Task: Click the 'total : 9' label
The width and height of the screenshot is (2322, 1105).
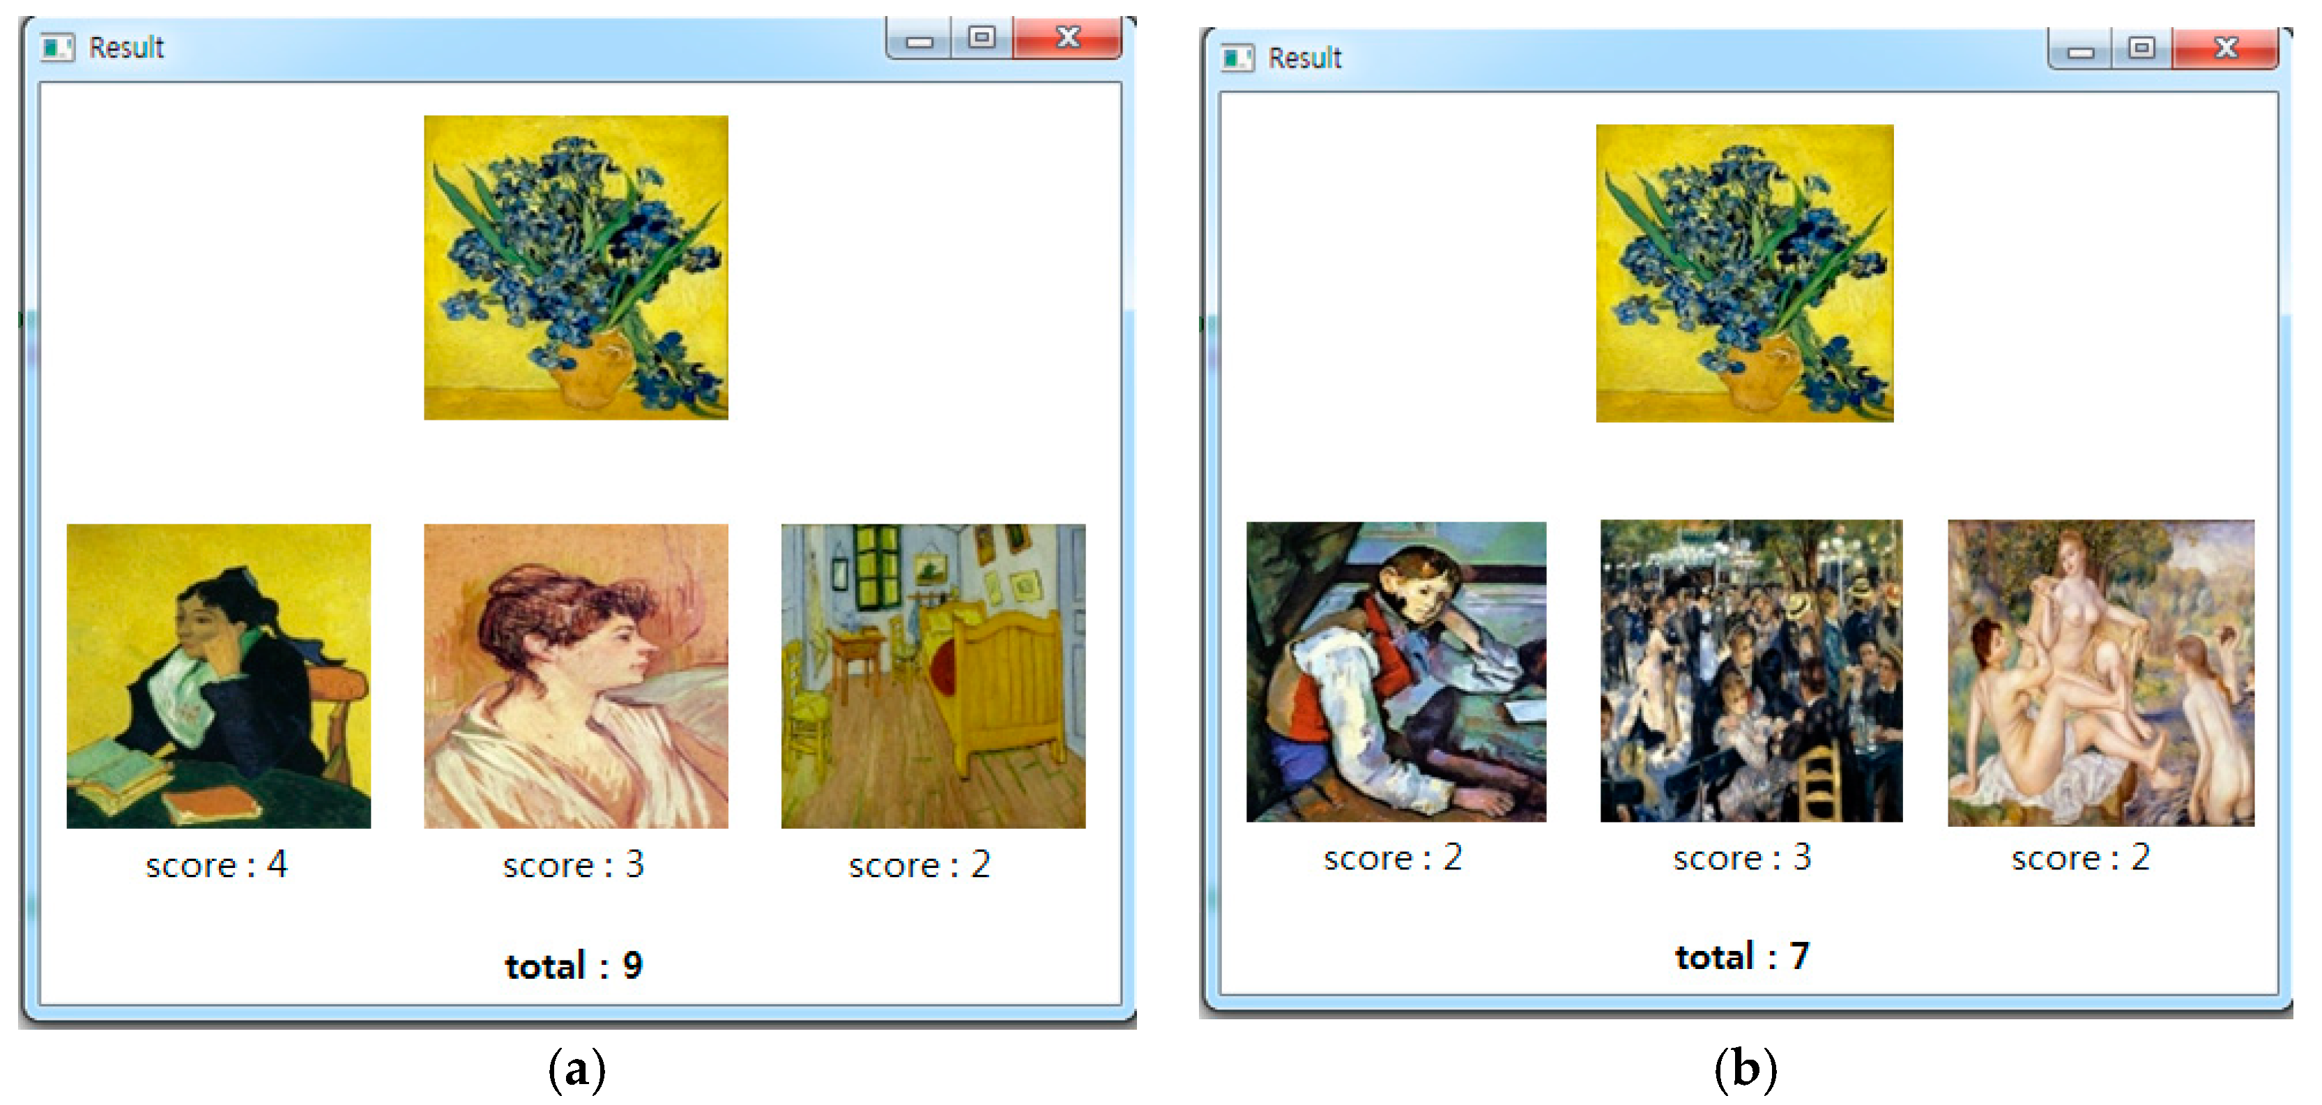Action: click(x=574, y=966)
